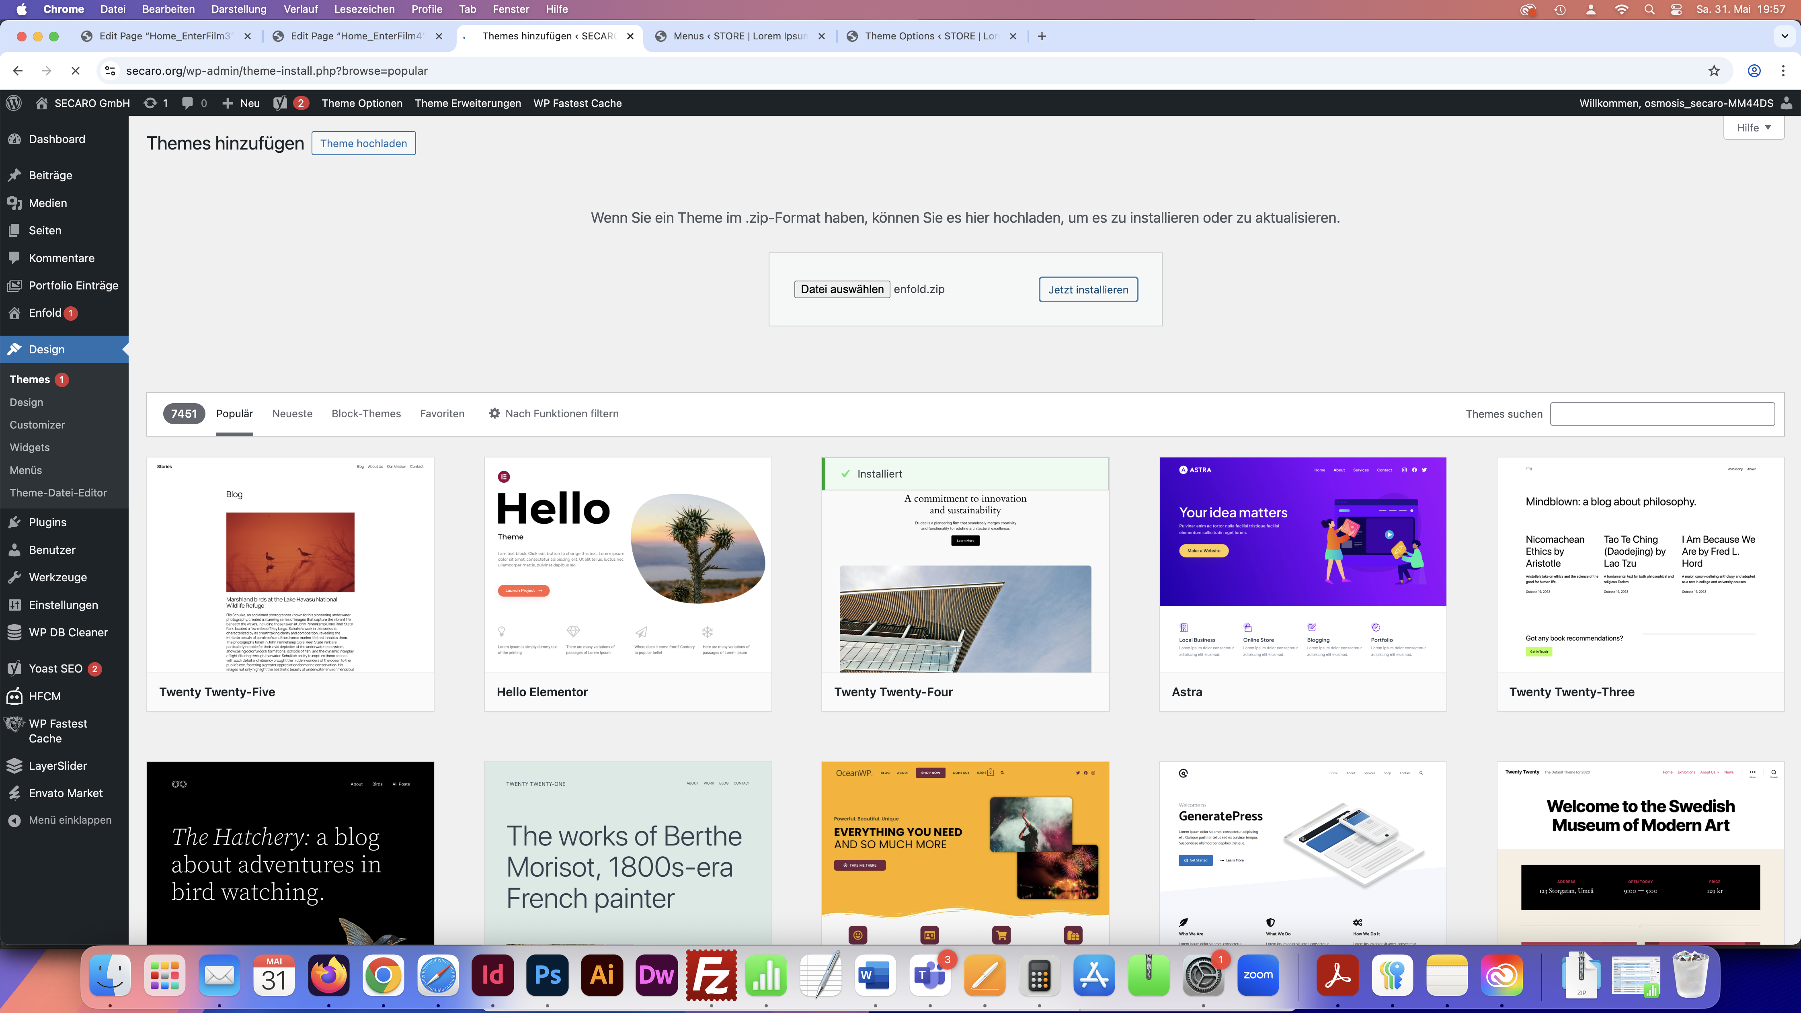Click the browser back arrow
Viewport: 1801px width, 1013px height.
18,71
